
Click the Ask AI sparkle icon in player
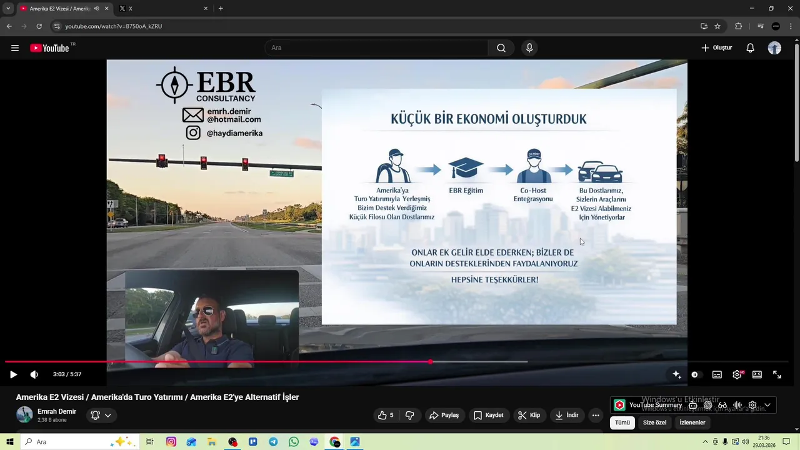click(x=676, y=374)
